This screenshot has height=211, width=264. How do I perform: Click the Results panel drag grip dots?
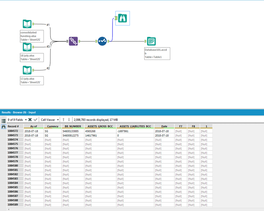[3, 117]
